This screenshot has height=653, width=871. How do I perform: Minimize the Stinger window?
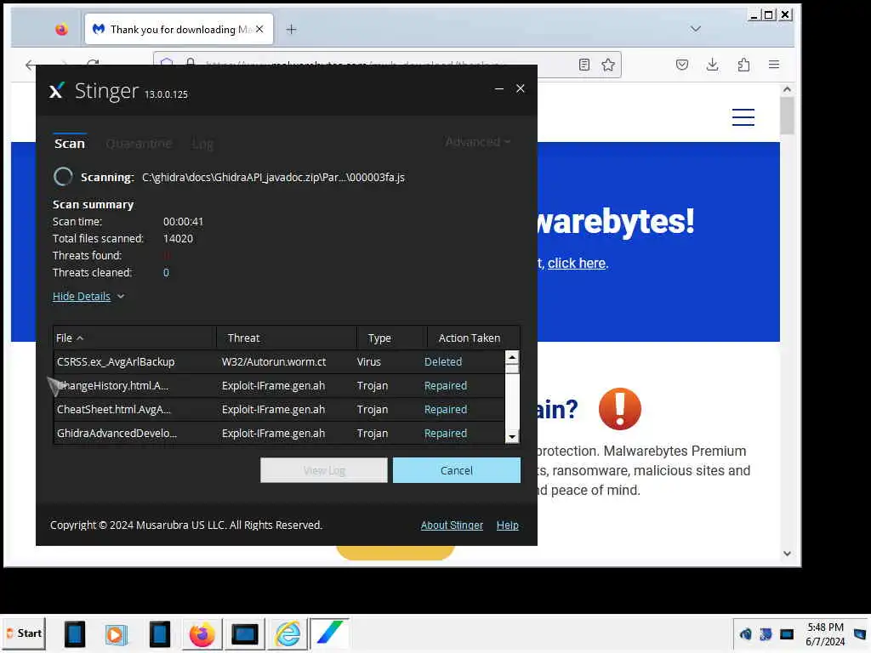coord(498,88)
